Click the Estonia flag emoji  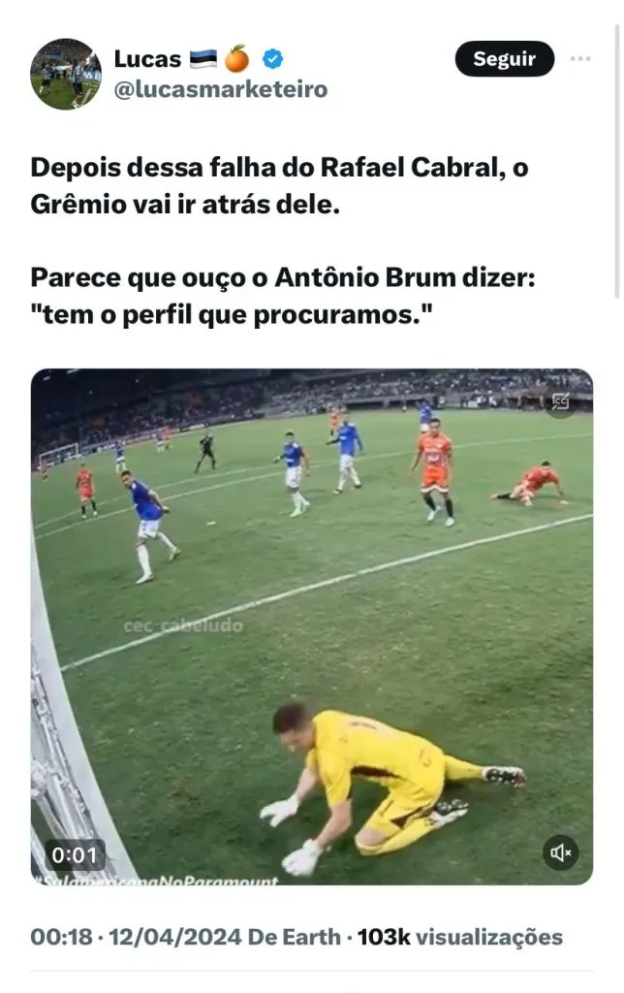click(203, 59)
